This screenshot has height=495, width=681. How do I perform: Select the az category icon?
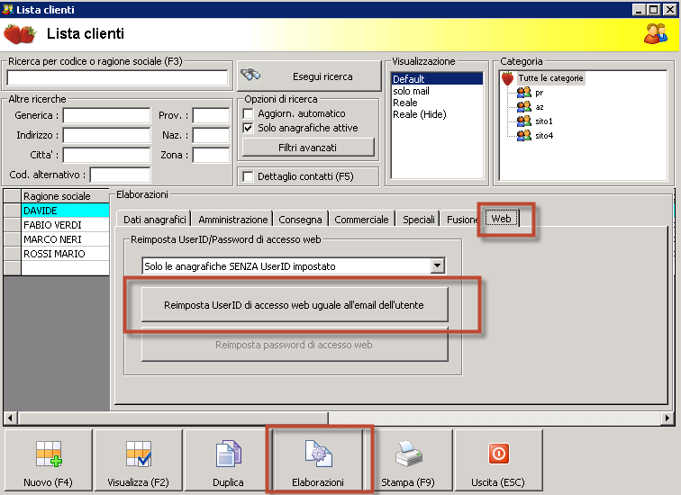[x=523, y=107]
